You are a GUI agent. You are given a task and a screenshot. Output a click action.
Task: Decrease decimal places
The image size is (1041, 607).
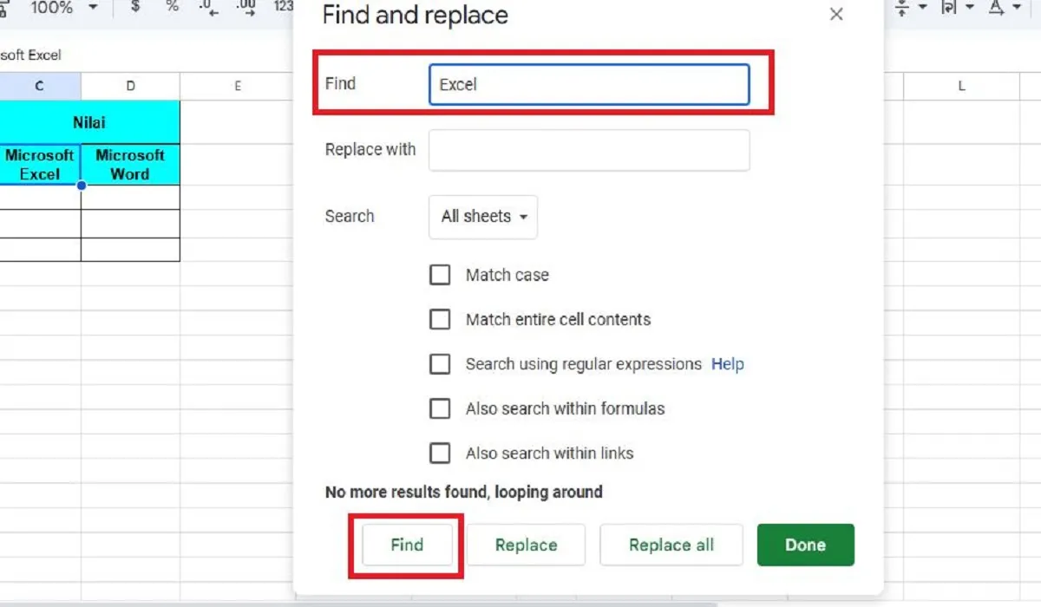206,9
